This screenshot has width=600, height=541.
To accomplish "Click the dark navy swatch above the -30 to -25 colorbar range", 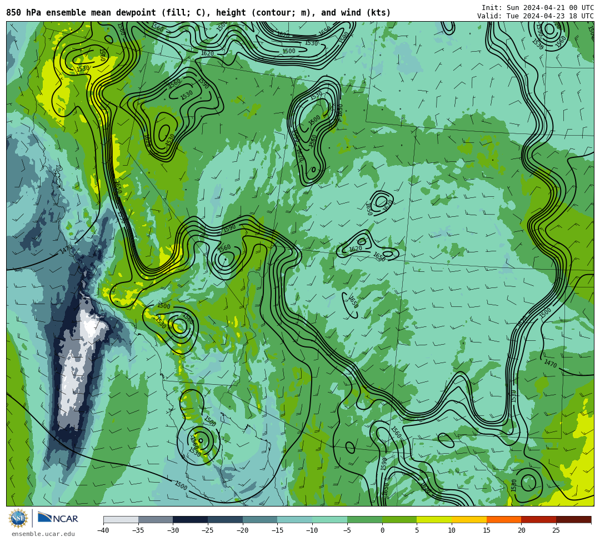I will (x=190, y=519).
